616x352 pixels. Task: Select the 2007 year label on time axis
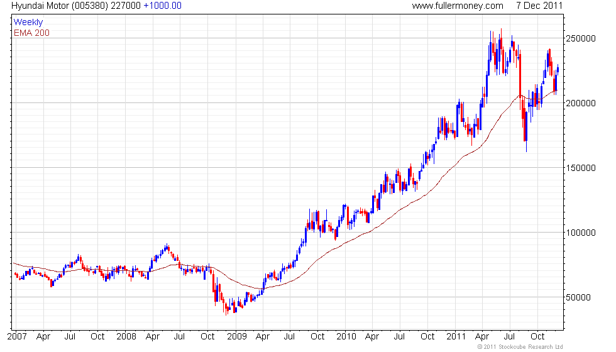17,337
